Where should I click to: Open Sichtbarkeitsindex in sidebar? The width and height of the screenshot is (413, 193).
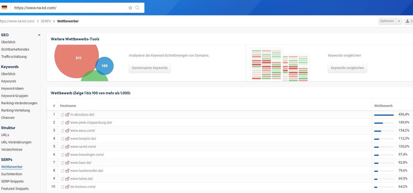[x=15, y=49]
